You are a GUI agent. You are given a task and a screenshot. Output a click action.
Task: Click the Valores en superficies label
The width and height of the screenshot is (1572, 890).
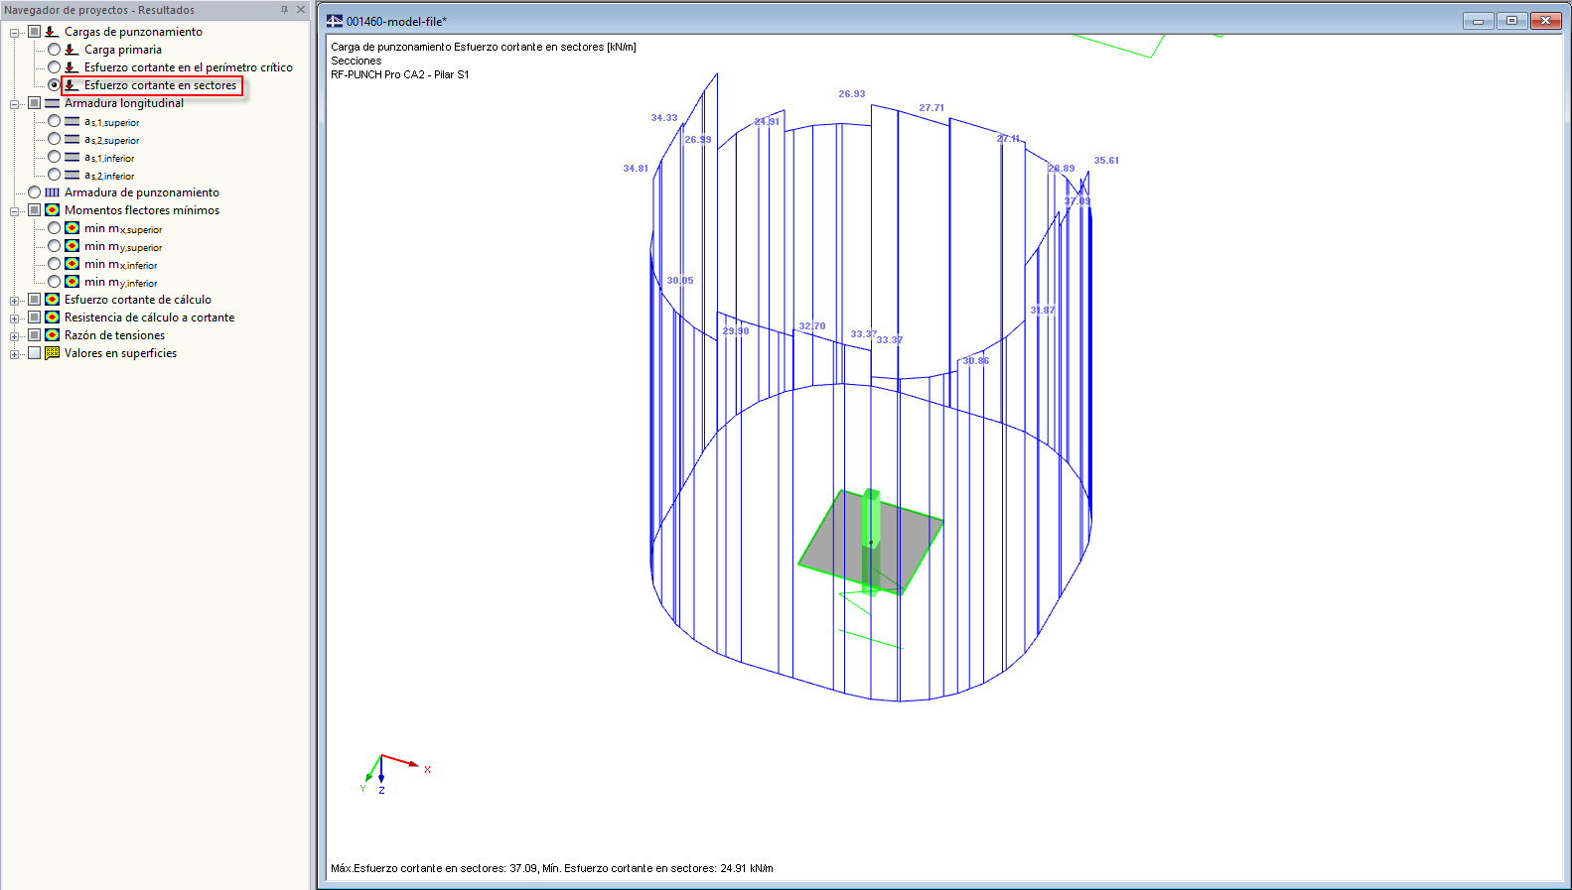[x=120, y=353]
